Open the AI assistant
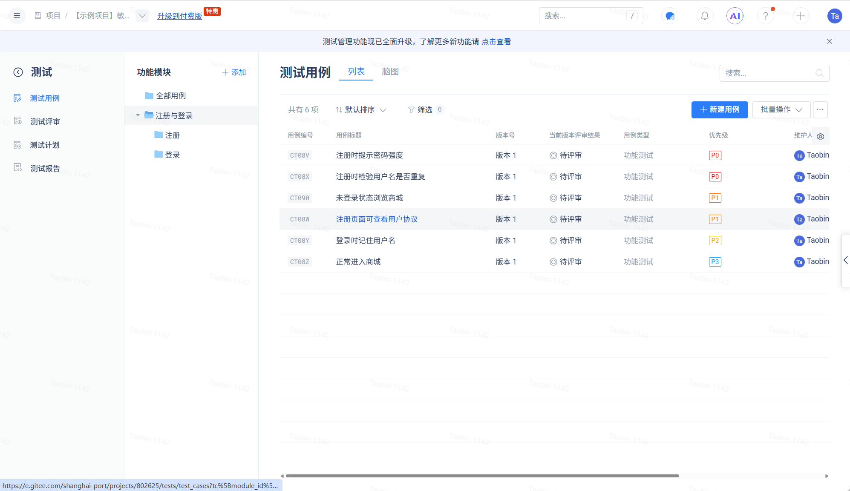This screenshot has height=491, width=850. tap(735, 16)
